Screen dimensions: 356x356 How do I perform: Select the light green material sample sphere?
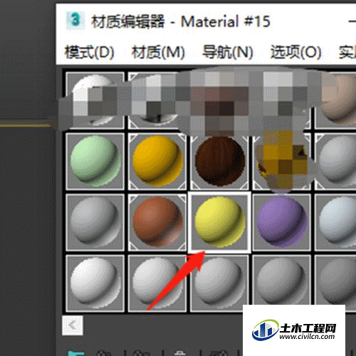[x=95, y=162]
